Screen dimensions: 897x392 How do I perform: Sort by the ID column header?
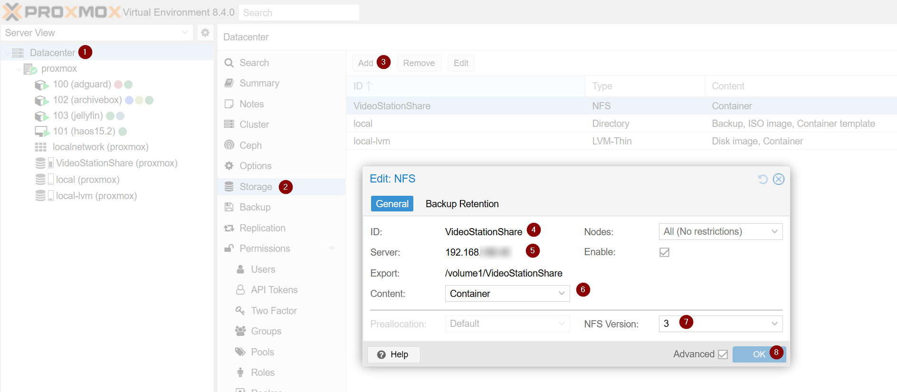[466, 86]
